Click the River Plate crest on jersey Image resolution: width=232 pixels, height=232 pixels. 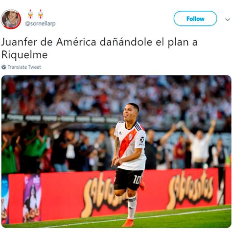tap(131, 137)
